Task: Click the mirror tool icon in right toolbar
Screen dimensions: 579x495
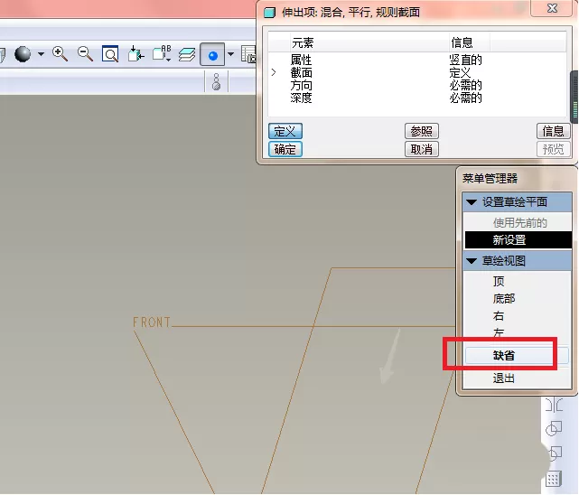Action: [554, 405]
